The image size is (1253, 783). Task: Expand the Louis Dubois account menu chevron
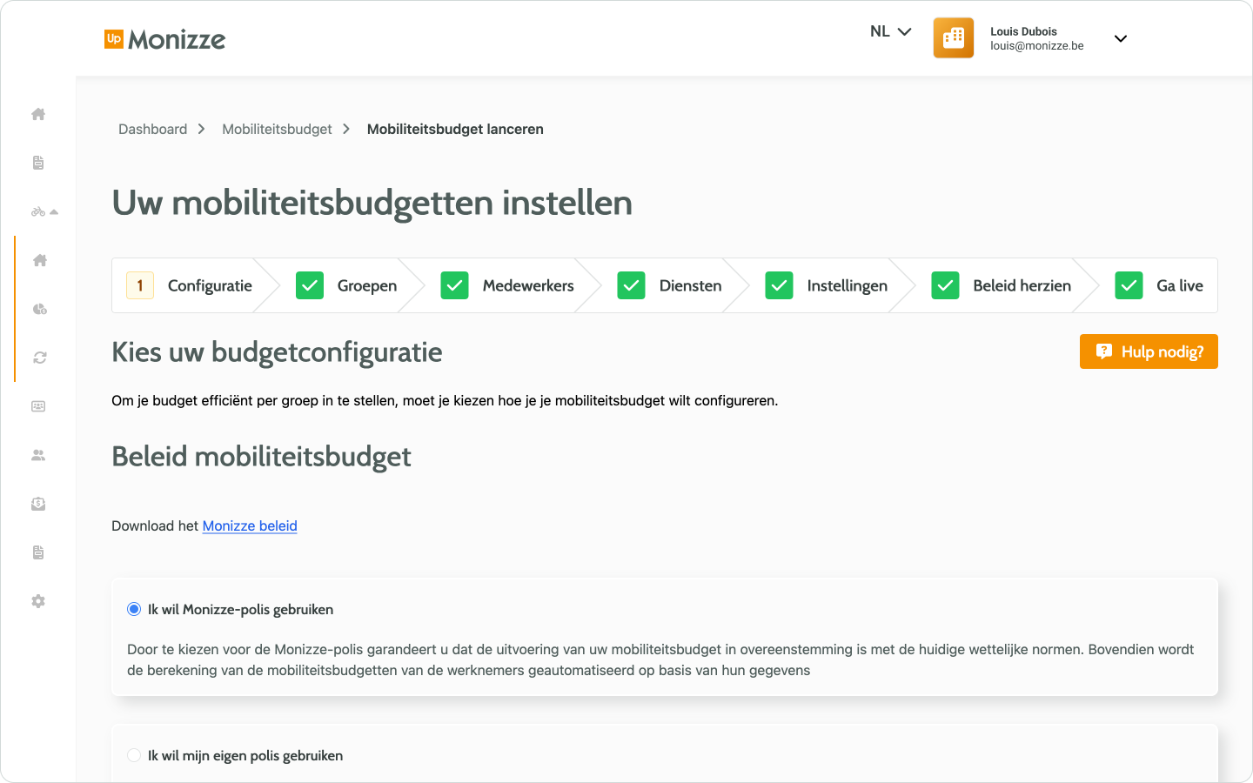(1120, 38)
